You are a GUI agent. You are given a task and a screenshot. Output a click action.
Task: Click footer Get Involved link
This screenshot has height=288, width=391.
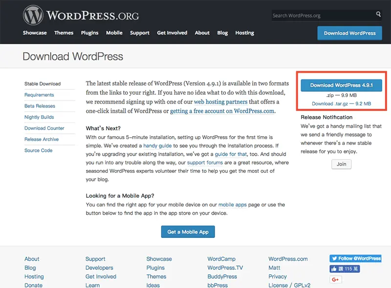tap(101, 277)
